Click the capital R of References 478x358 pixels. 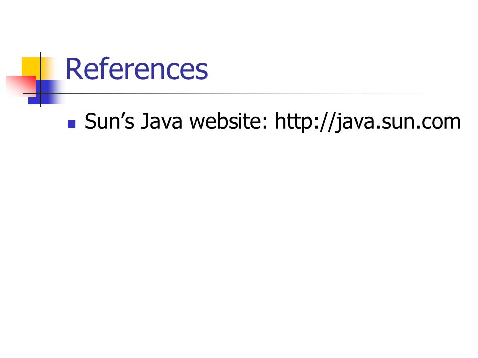[x=74, y=69]
